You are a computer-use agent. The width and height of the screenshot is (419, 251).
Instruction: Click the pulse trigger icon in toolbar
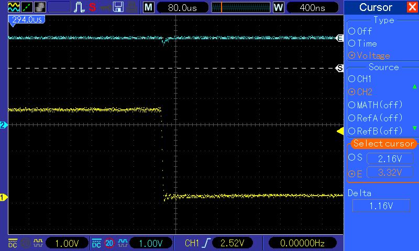point(79,7)
